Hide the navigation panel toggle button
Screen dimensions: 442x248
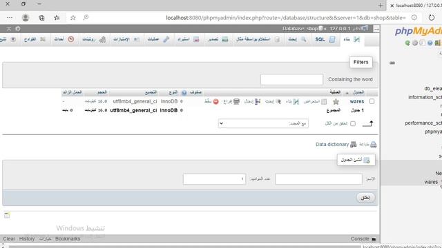tap(376, 29)
